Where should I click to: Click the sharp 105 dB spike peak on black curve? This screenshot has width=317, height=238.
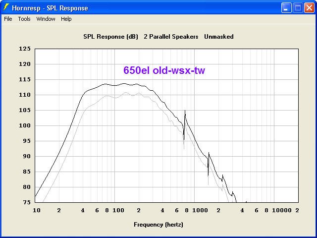coord(185,111)
